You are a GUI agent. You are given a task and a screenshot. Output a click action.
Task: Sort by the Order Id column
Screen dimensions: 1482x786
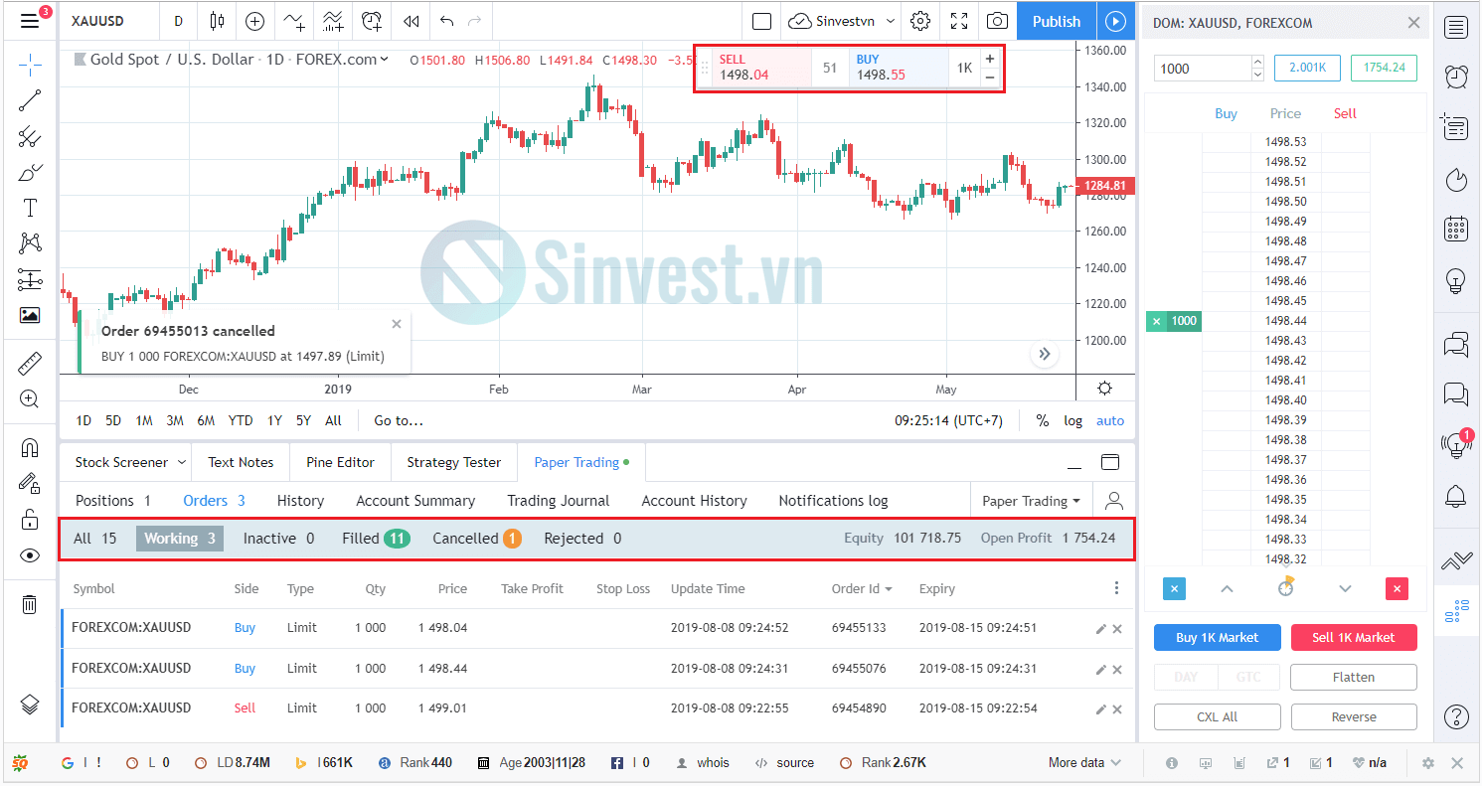[861, 588]
